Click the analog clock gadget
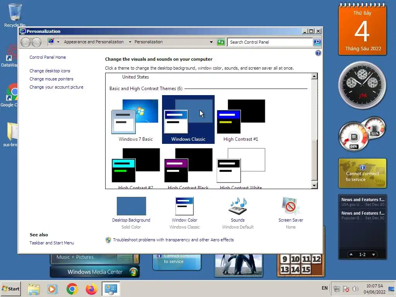396x297 pixels. [x=362, y=85]
